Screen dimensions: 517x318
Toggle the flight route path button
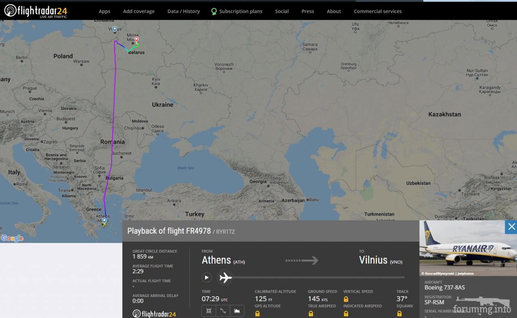pyautogui.click(x=223, y=311)
